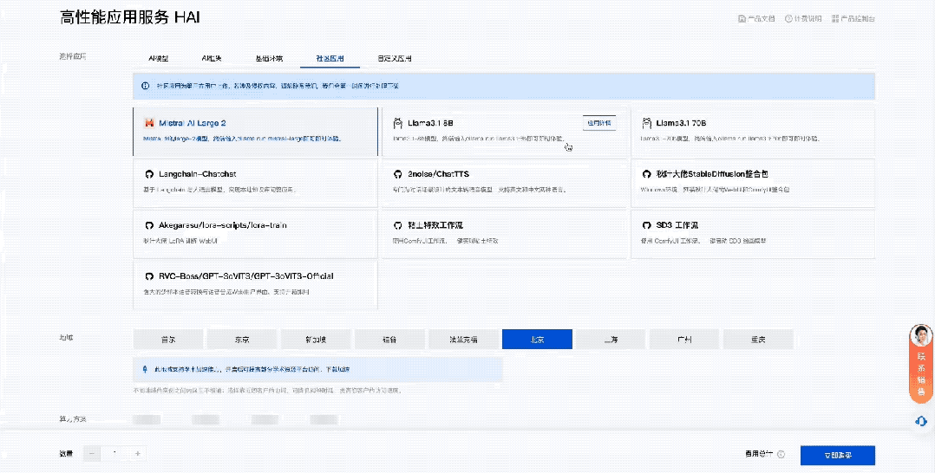This screenshot has height=473, width=935.
Task: Click the GitHub icon beside 2noise/ChatTTS
Action: click(x=398, y=174)
